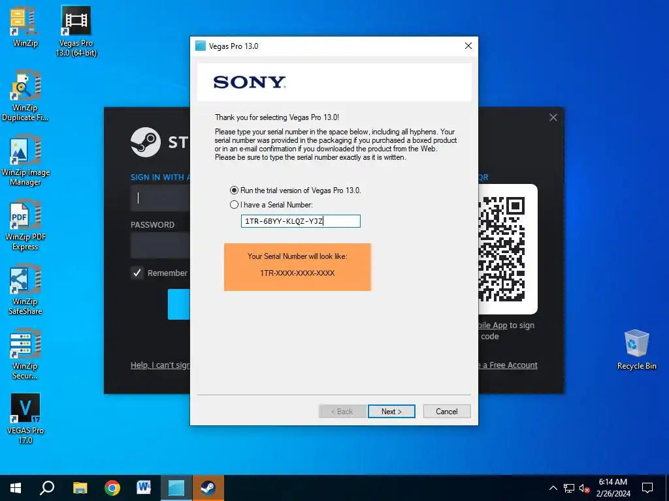Click Steam password field
The width and height of the screenshot is (669, 501).
[161, 245]
